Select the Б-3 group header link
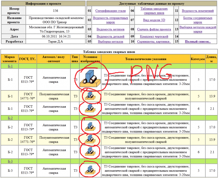The height and width of the screenshot is (178, 219). (10, 161)
